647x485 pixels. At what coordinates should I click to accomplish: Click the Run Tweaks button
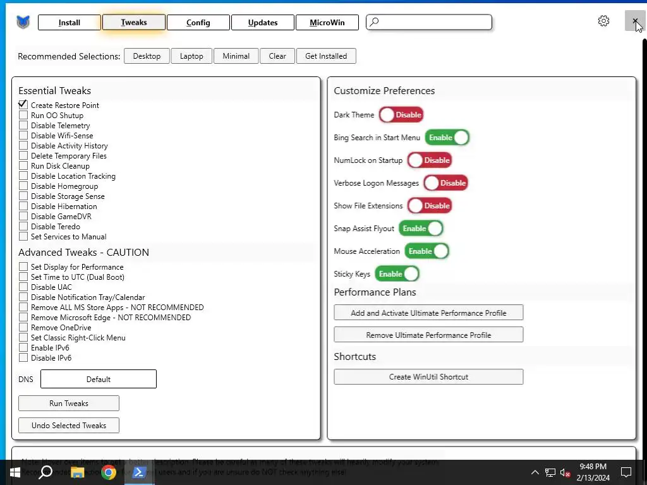coord(68,404)
